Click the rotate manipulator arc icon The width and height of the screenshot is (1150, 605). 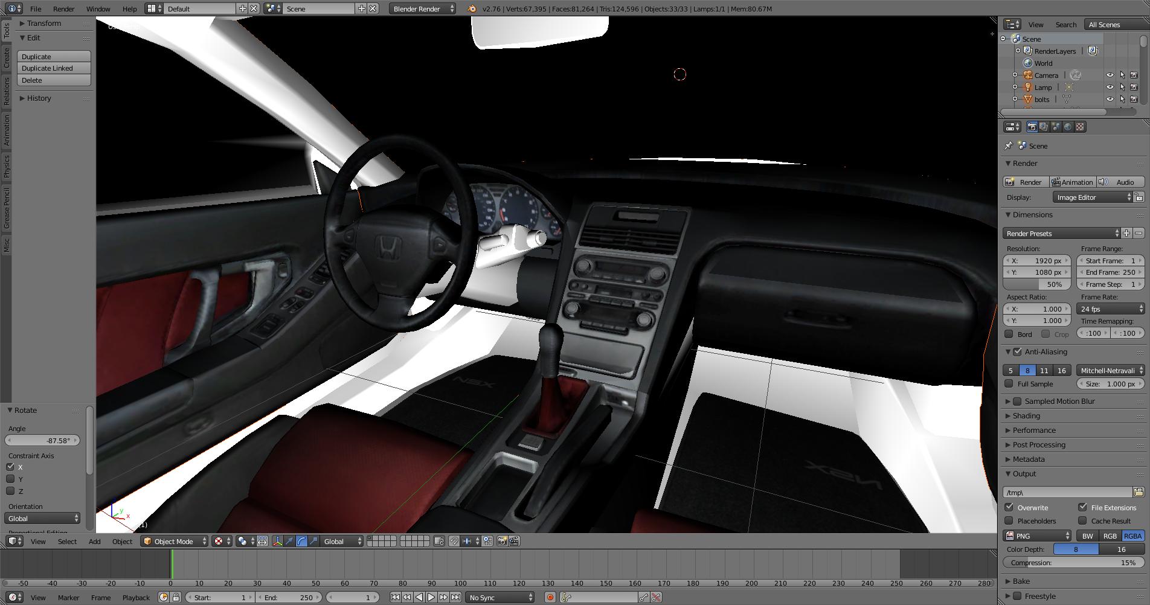point(301,541)
